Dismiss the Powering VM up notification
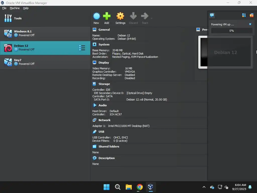The height and width of the screenshot is (193, 257). click(x=250, y=24)
